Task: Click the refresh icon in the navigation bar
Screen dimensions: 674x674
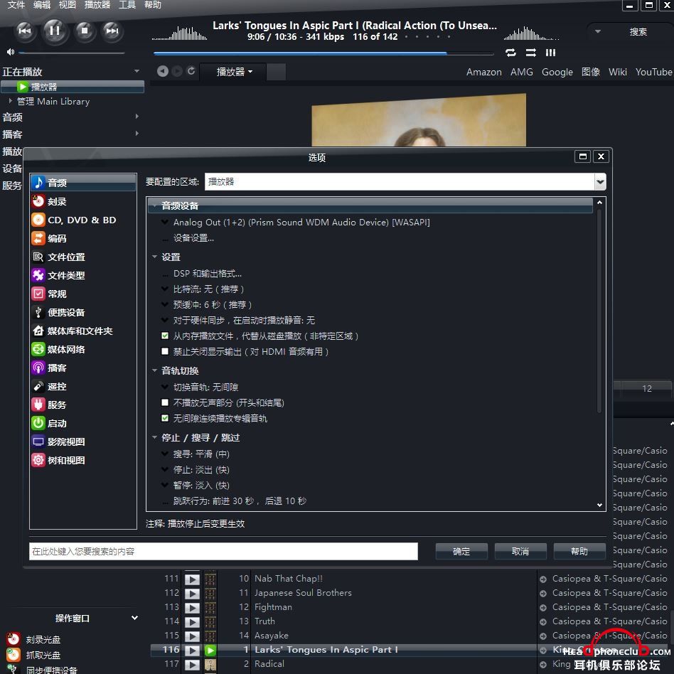Action: click(191, 71)
